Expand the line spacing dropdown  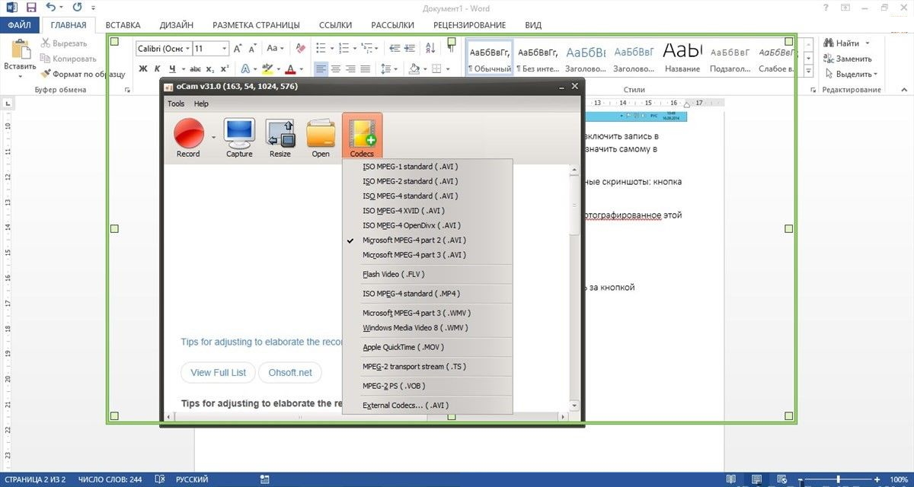(x=394, y=68)
